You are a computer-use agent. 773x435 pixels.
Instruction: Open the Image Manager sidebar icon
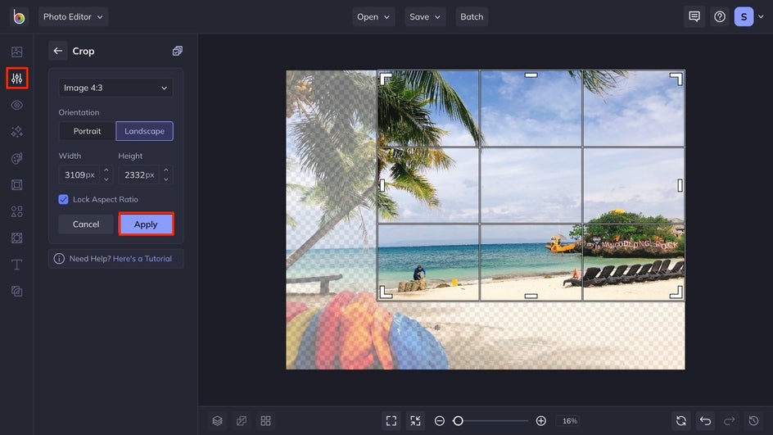pyautogui.click(x=16, y=52)
